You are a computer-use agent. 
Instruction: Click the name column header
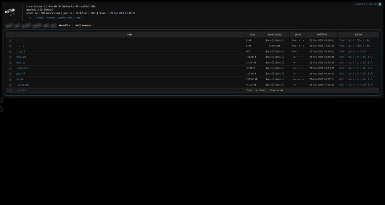tap(130, 35)
